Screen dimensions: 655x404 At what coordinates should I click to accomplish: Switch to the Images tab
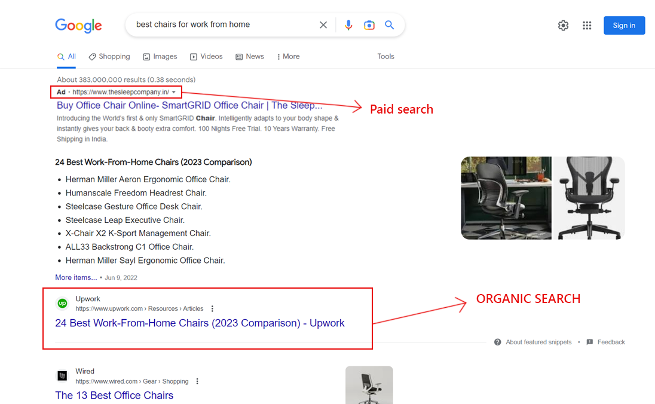(x=160, y=56)
